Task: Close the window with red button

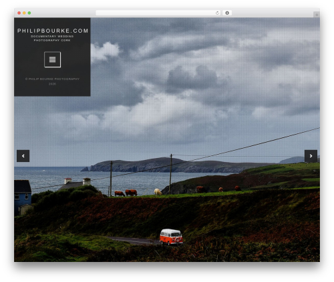Action: click(19, 13)
